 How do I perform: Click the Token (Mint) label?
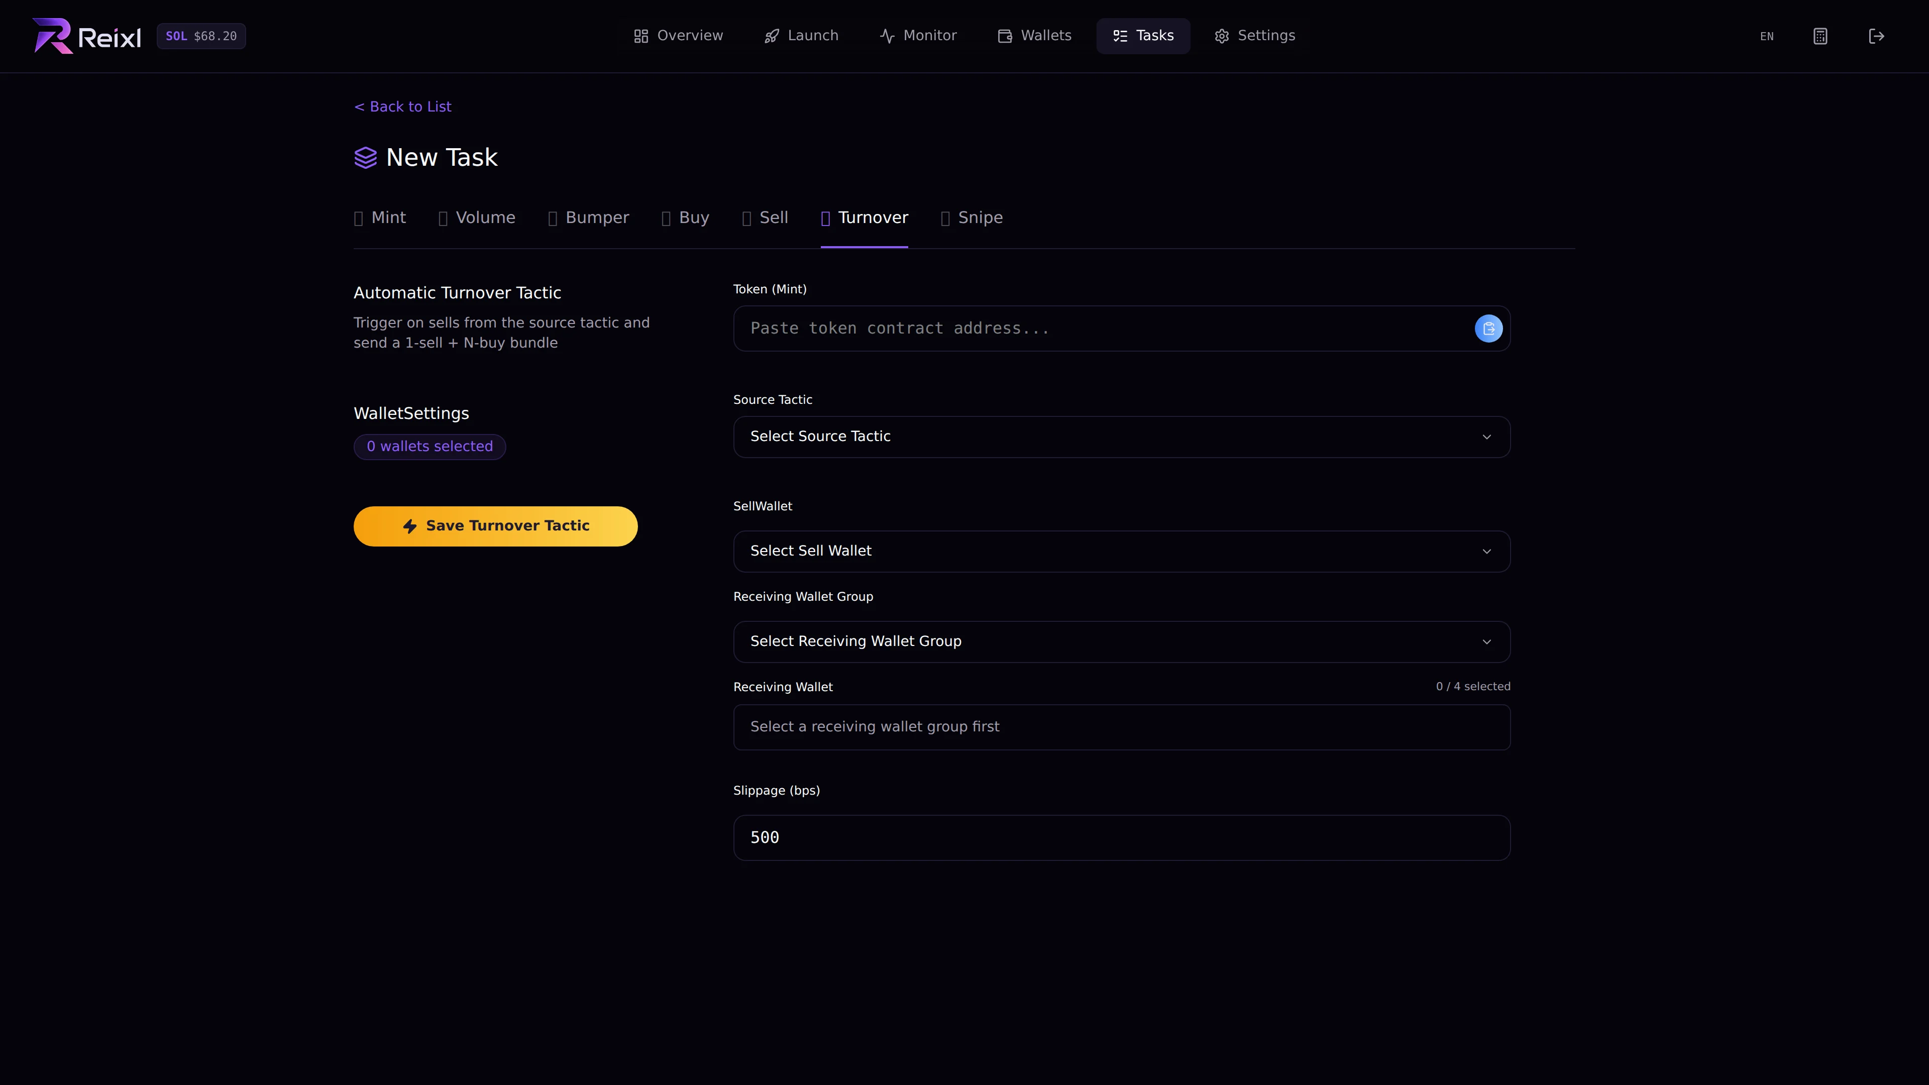770,289
